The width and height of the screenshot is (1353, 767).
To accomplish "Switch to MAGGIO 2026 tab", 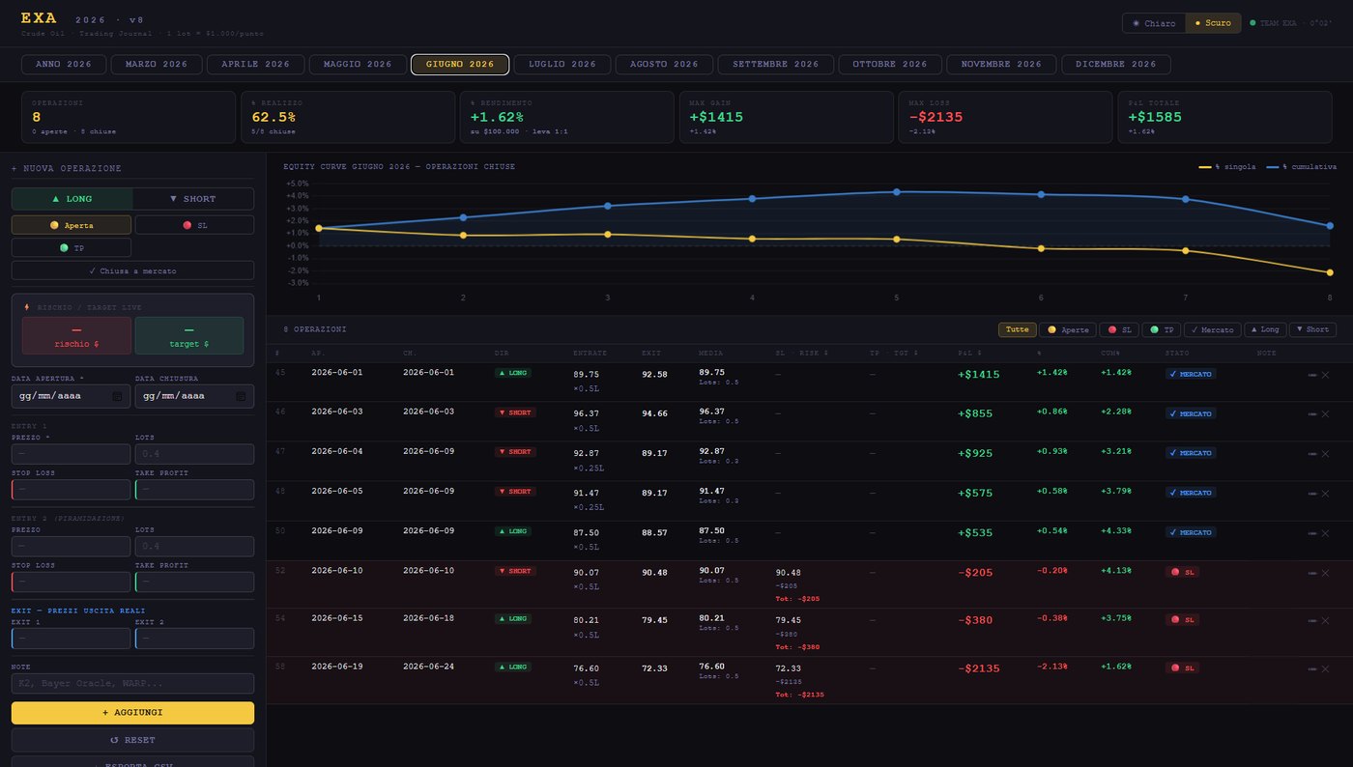I will tap(358, 64).
